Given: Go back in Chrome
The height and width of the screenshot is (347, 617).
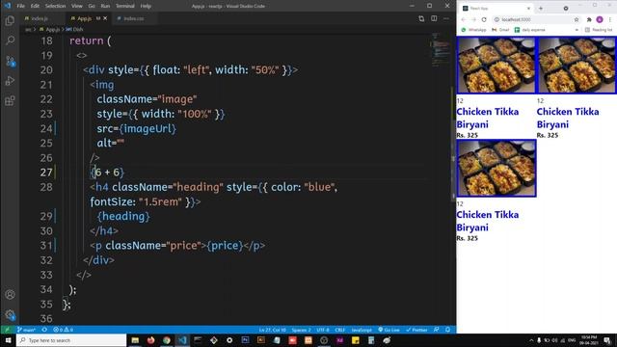Looking at the screenshot, I should (x=464, y=19).
